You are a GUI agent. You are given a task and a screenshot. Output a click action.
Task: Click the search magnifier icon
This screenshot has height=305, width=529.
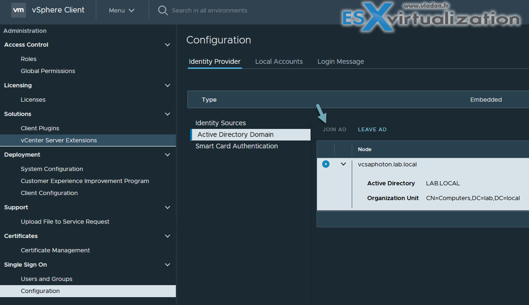coord(163,10)
